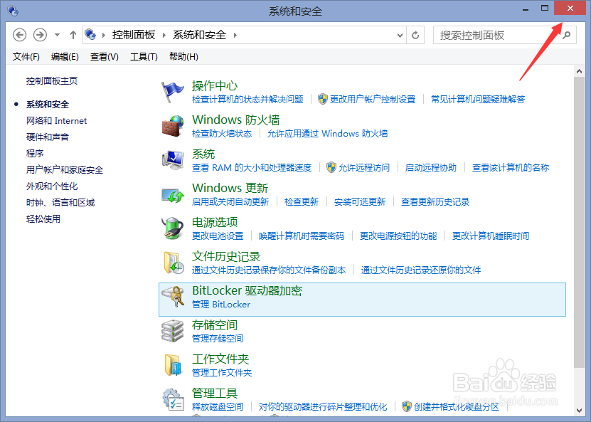The height and width of the screenshot is (422, 591).
Task: Click 更改计算机睡眠时间 link
Action: pyautogui.click(x=491, y=236)
